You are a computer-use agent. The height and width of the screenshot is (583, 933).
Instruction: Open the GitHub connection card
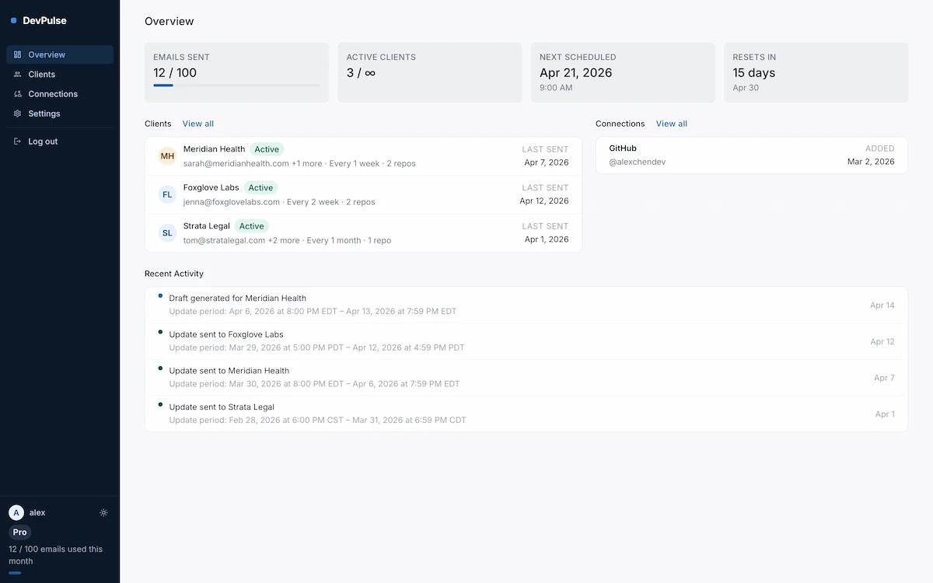pos(751,155)
